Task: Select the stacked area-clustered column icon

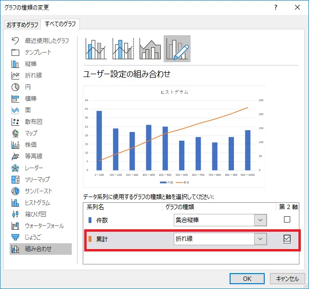Action: pos(150,49)
